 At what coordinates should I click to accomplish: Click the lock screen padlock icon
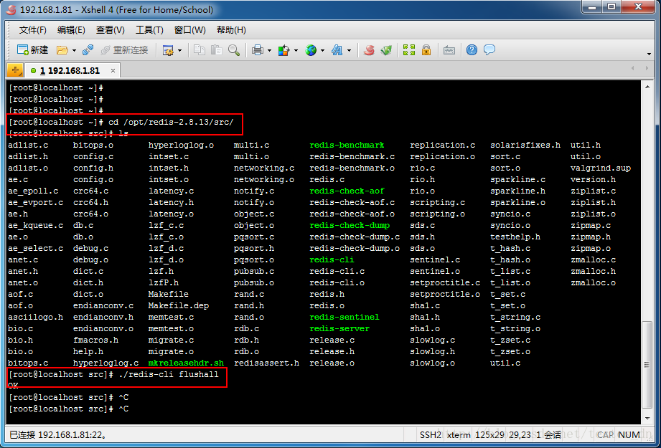(426, 50)
